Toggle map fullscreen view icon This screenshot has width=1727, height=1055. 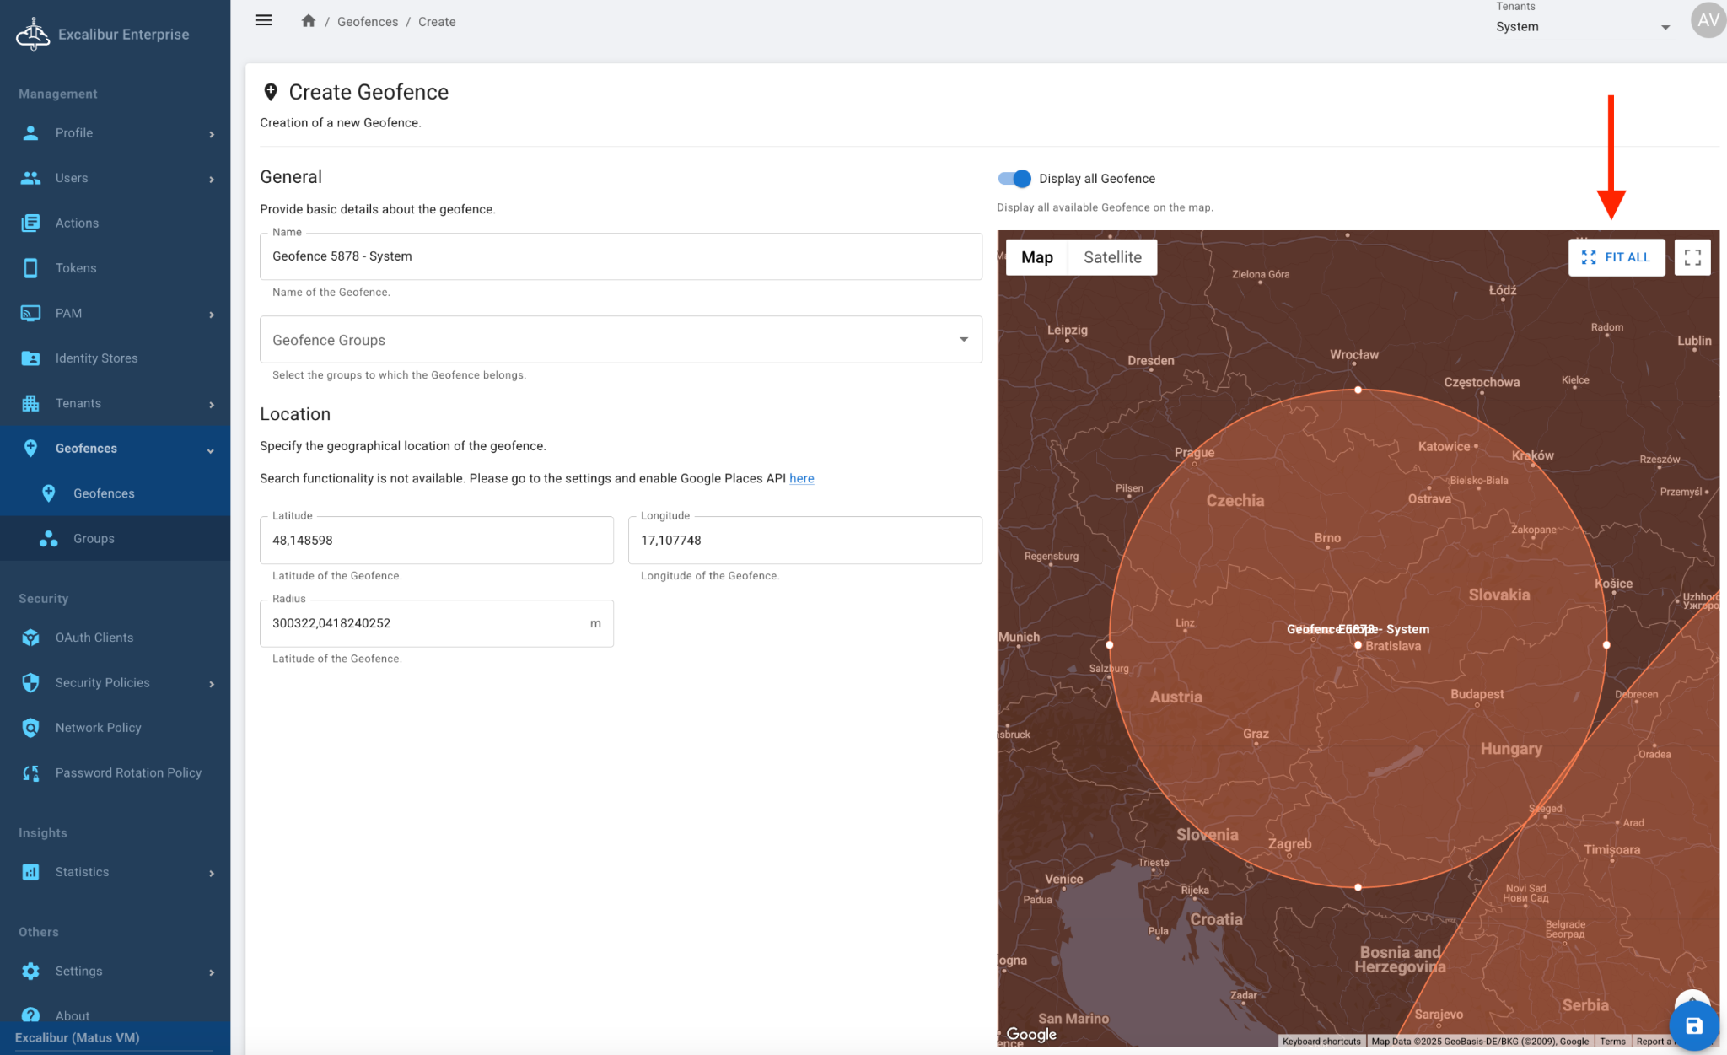(1692, 257)
